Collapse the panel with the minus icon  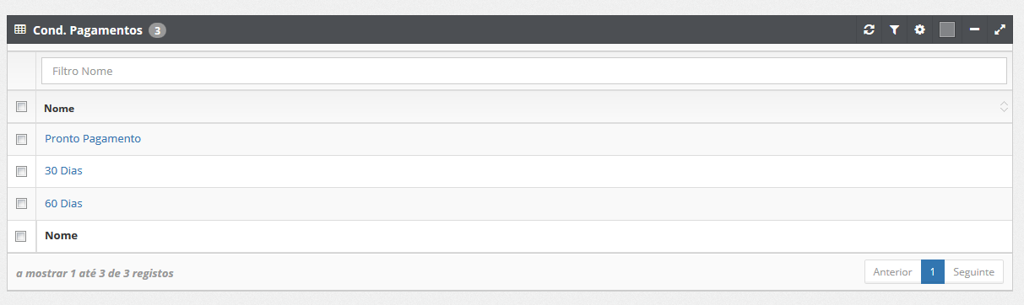click(x=974, y=29)
